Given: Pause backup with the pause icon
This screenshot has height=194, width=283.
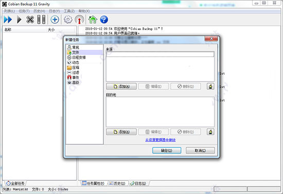Looking at the screenshot, I should pyautogui.click(x=41, y=20).
